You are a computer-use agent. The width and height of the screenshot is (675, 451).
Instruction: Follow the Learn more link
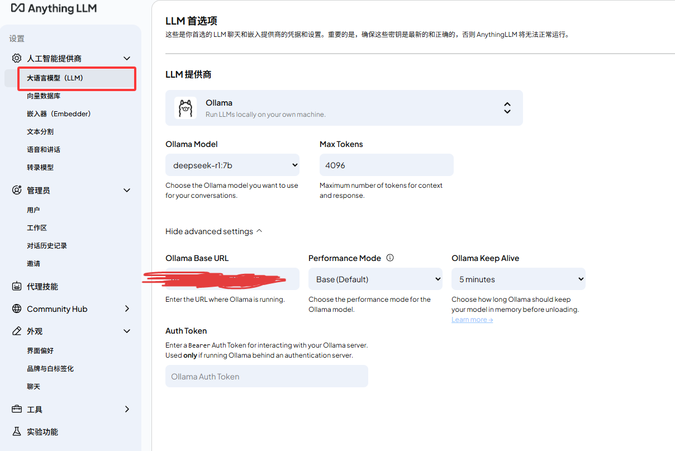point(472,320)
